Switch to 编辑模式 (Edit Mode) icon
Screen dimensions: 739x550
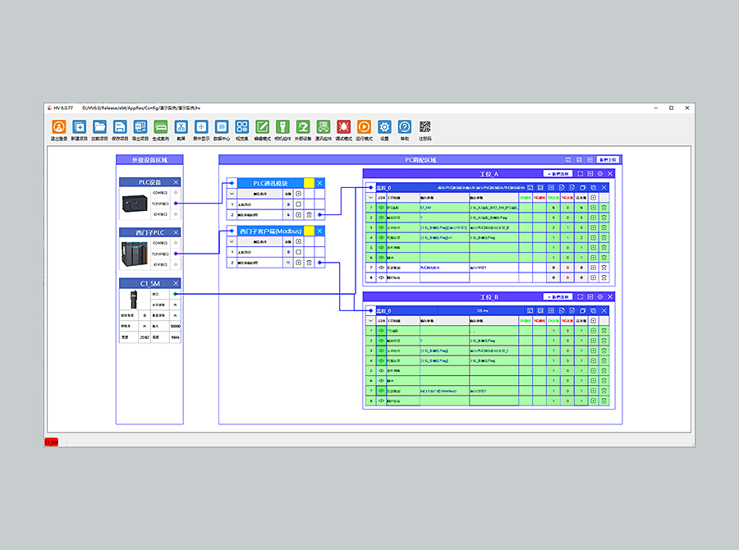tap(262, 127)
